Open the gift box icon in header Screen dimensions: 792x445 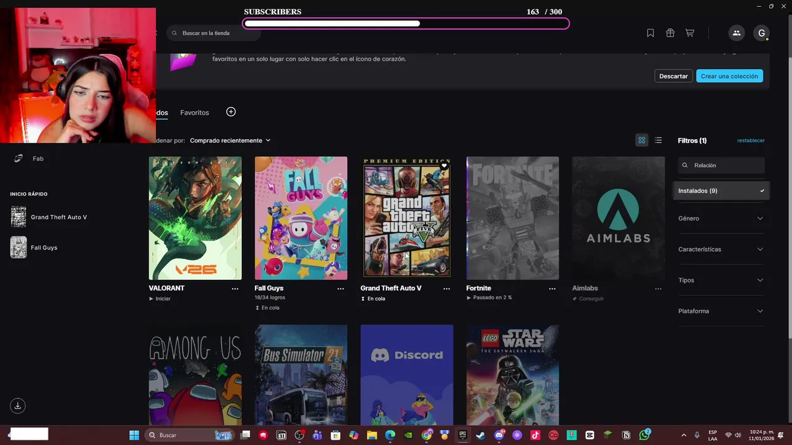[x=670, y=33]
